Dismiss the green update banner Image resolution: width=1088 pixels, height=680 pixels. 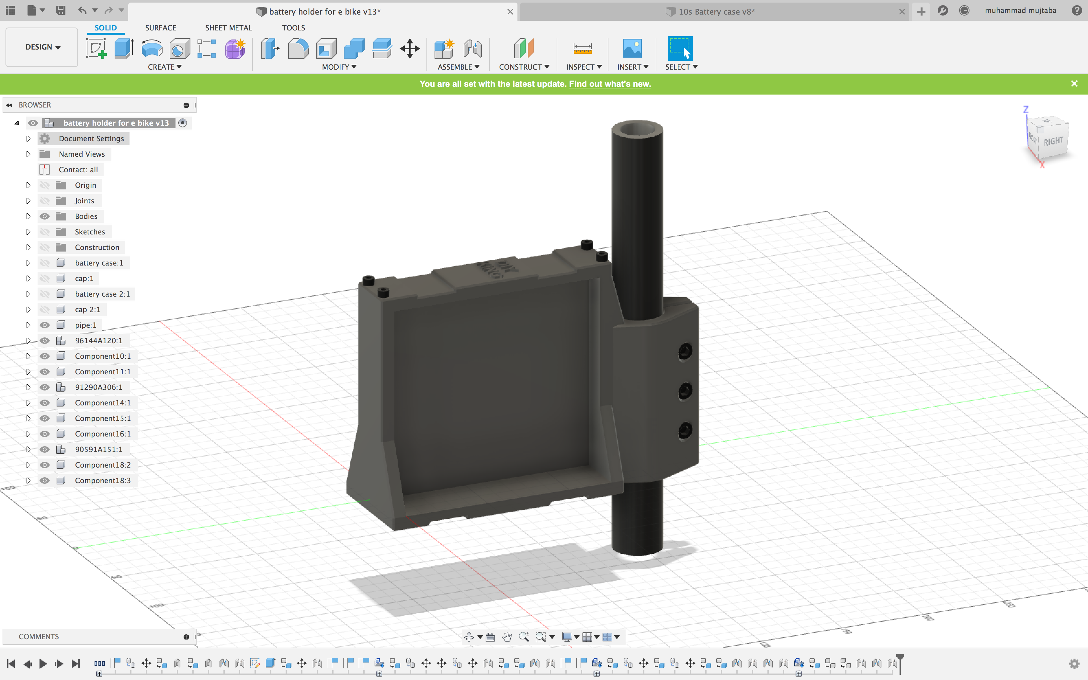click(x=1074, y=84)
